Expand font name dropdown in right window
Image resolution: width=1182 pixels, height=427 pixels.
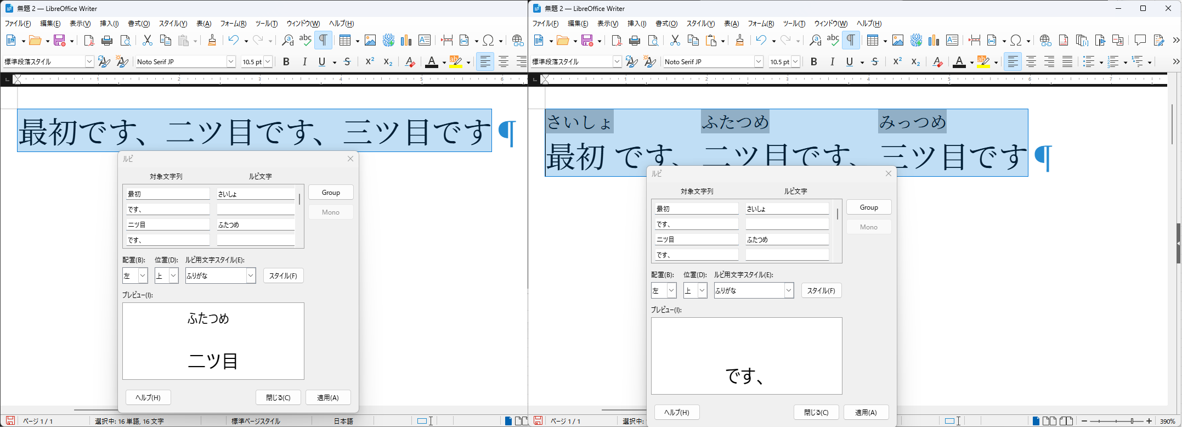click(759, 62)
